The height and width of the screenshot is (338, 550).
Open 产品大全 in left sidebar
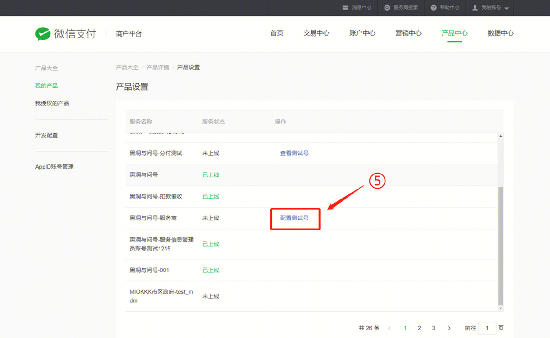46,68
